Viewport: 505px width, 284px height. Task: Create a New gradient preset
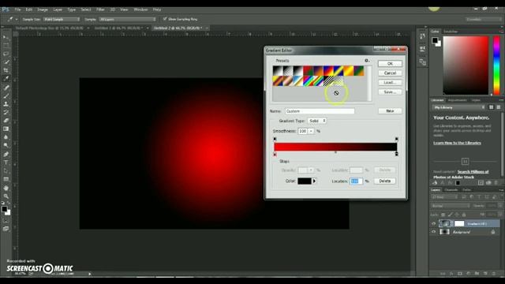(390, 110)
